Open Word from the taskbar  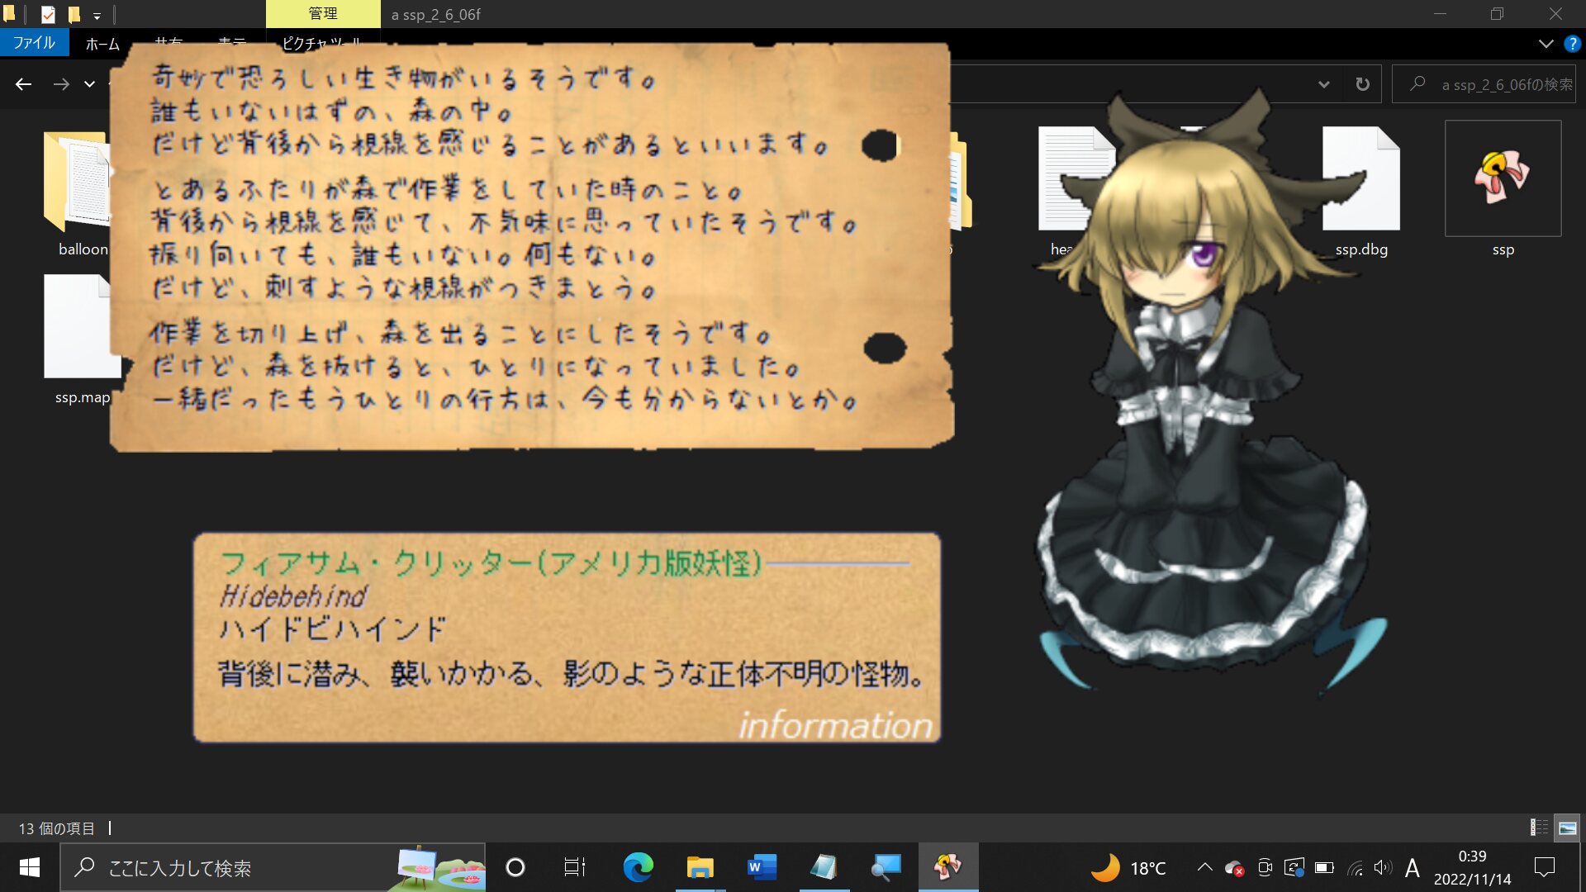click(x=762, y=867)
